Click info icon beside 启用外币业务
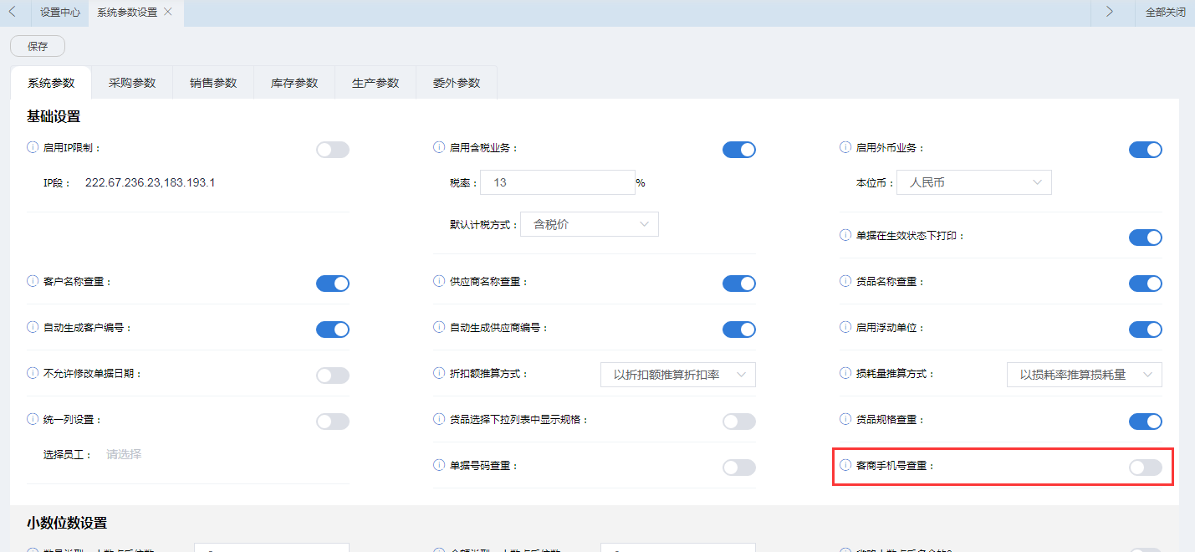 click(x=845, y=147)
